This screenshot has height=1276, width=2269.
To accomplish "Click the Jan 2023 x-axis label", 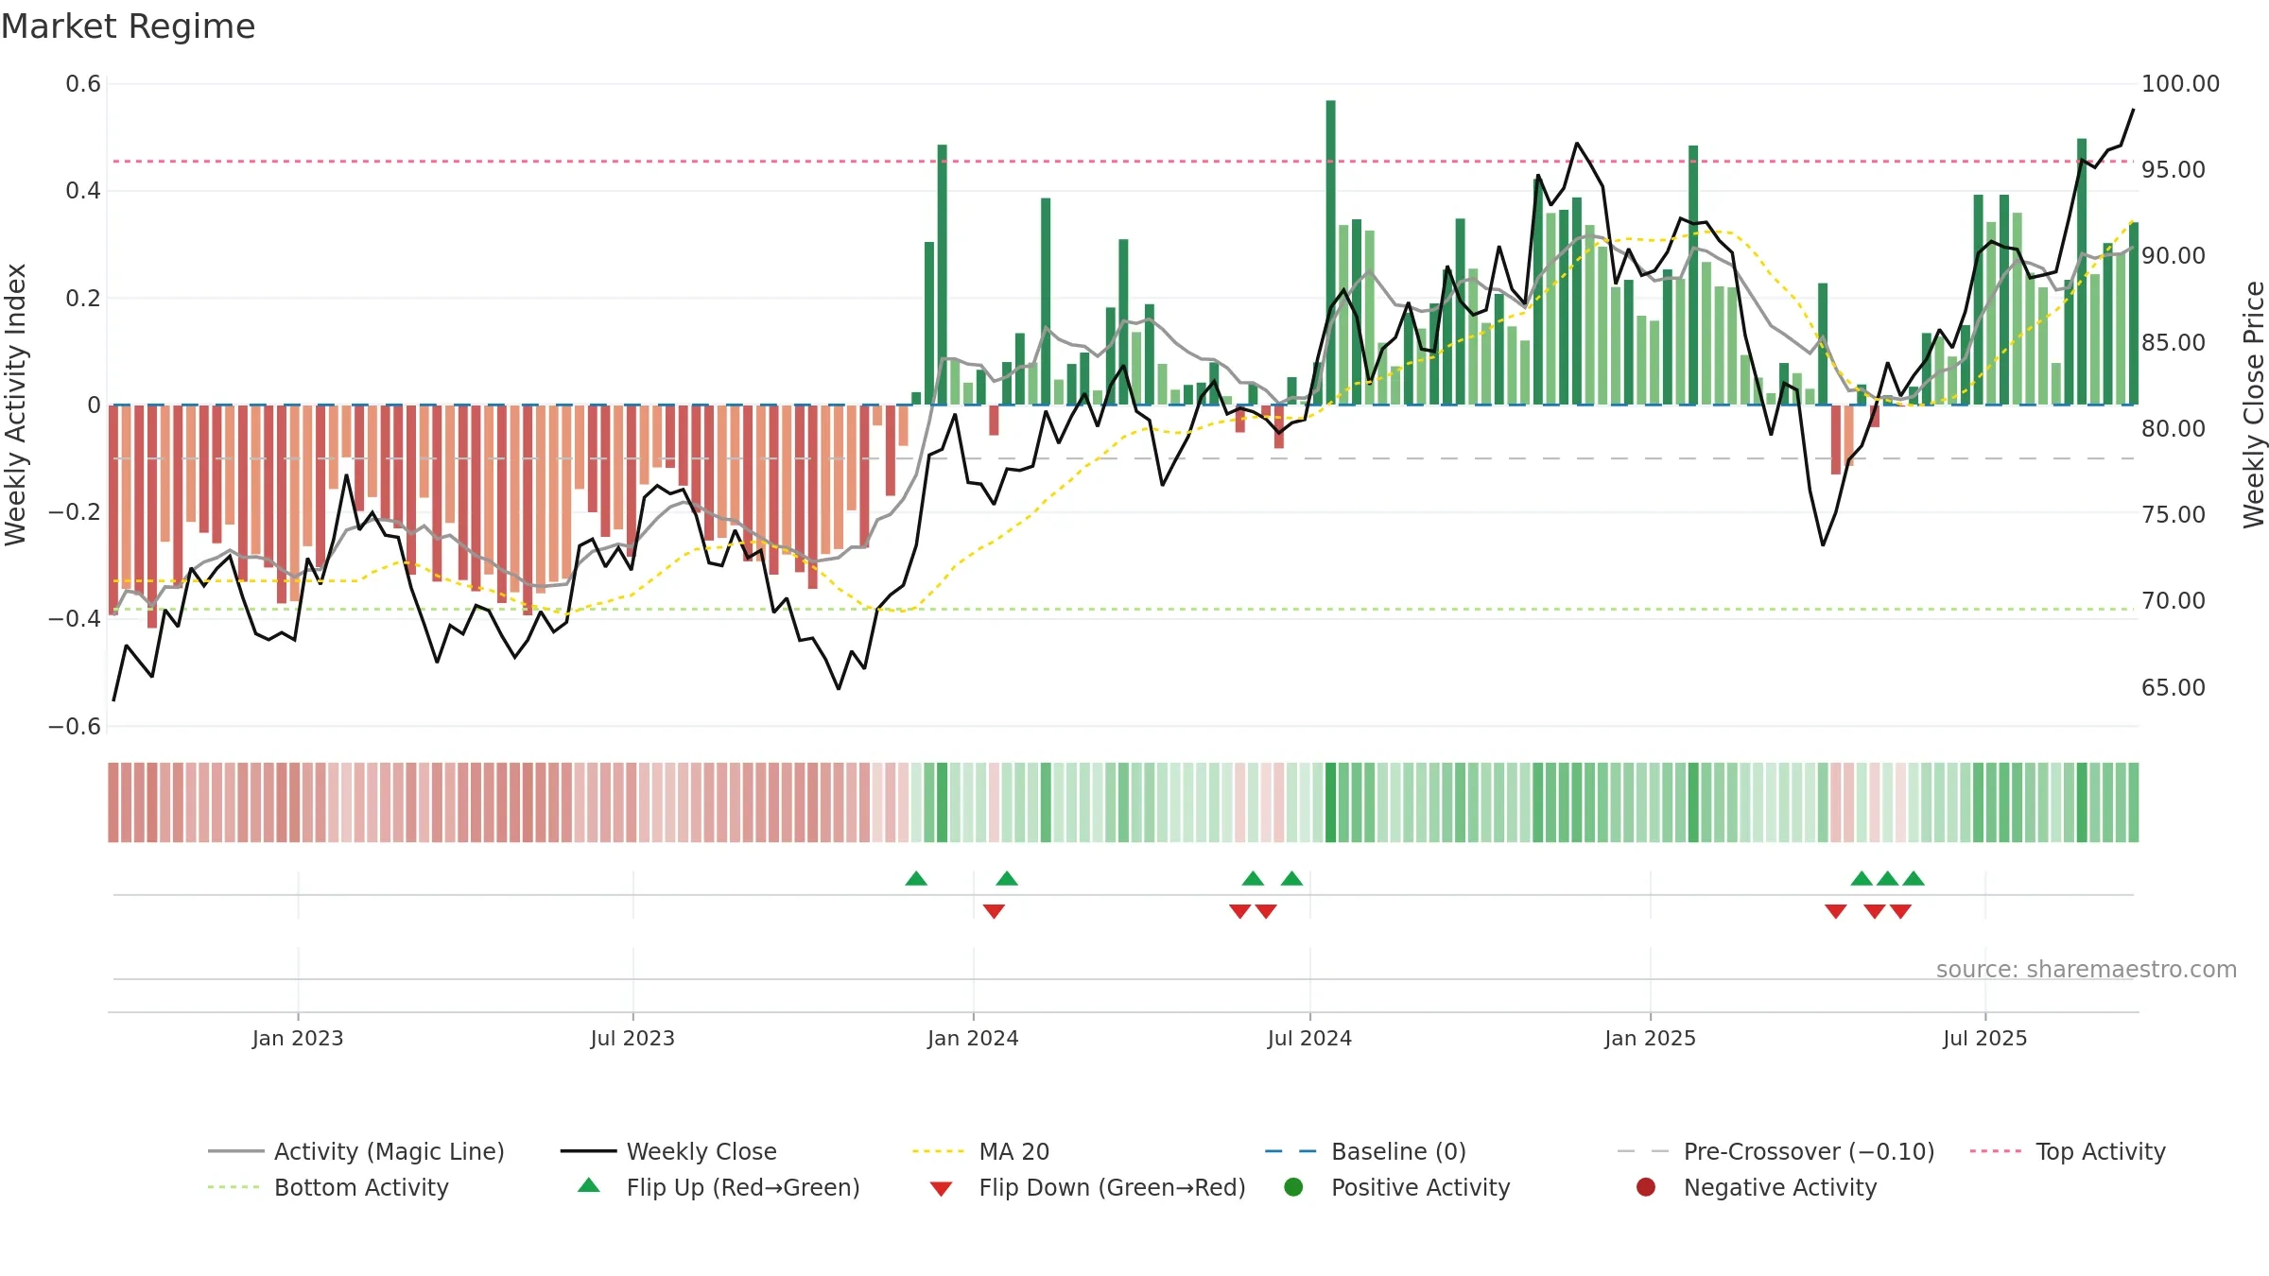I will point(298,1038).
